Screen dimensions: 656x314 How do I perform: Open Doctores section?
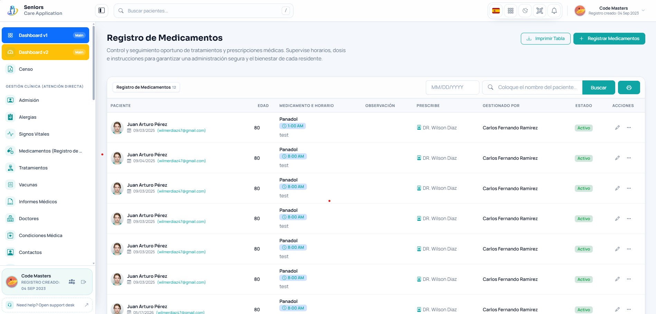pyautogui.click(x=45, y=218)
